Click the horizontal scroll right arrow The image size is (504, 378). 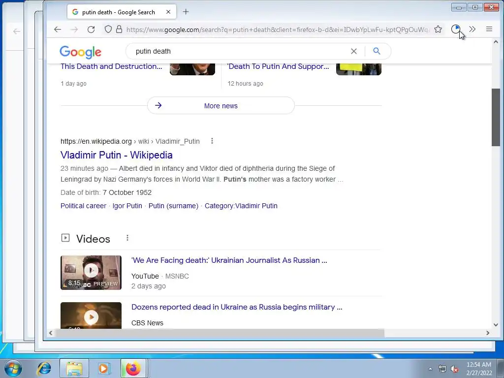point(488,333)
